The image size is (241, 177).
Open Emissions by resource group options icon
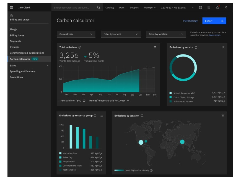pos(102,116)
